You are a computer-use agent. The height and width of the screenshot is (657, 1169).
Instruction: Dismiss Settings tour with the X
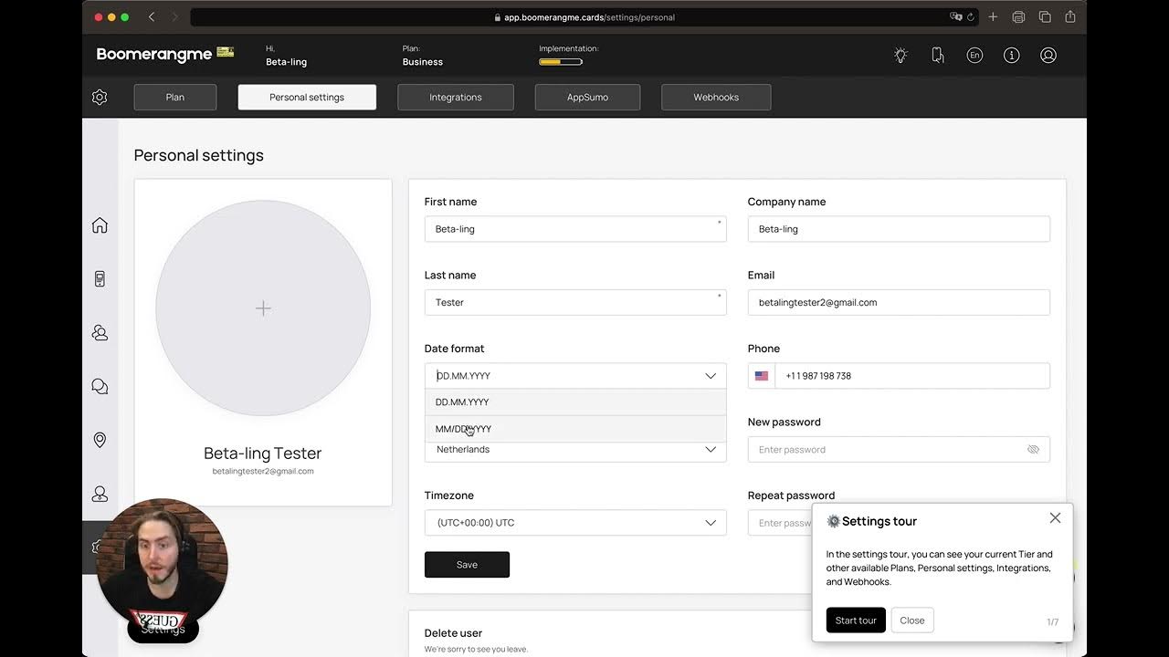point(1055,517)
